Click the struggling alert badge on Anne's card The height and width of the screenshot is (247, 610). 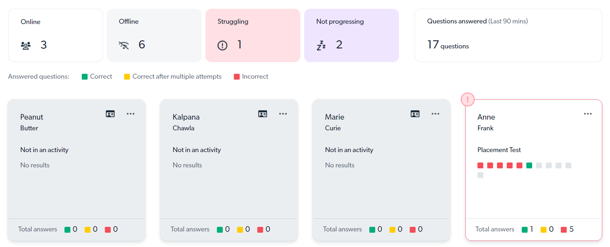468,99
